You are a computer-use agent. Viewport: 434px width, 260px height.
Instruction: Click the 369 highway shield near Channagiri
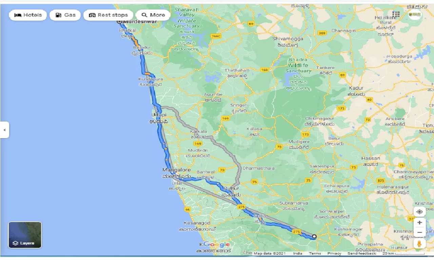(x=322, y=33)
